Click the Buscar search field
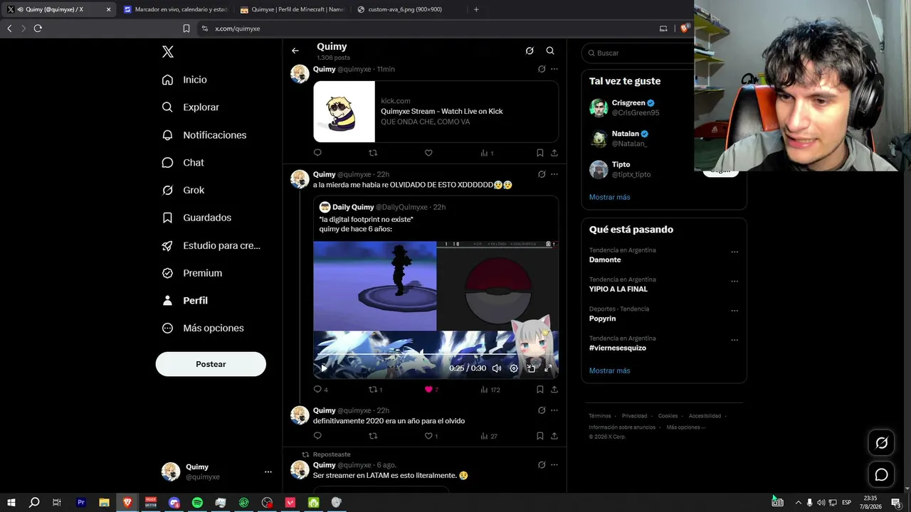The width and height of the screenshot is (911, 512). (638, 53)
